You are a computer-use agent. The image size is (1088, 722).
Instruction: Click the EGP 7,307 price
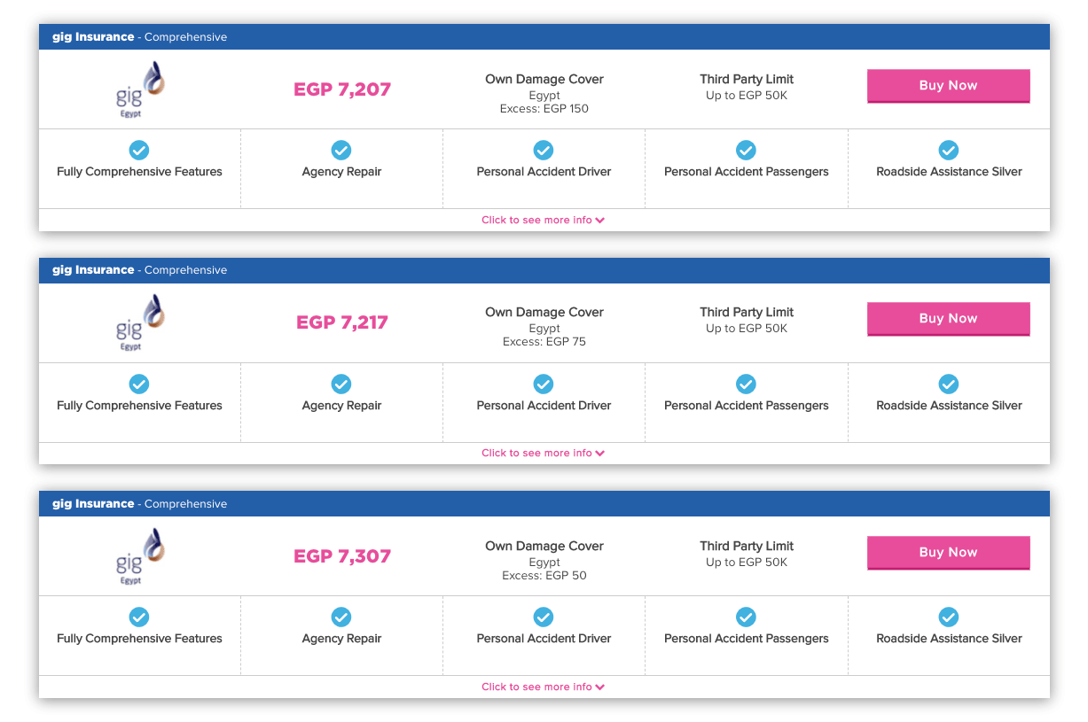[x=342, y=556]
